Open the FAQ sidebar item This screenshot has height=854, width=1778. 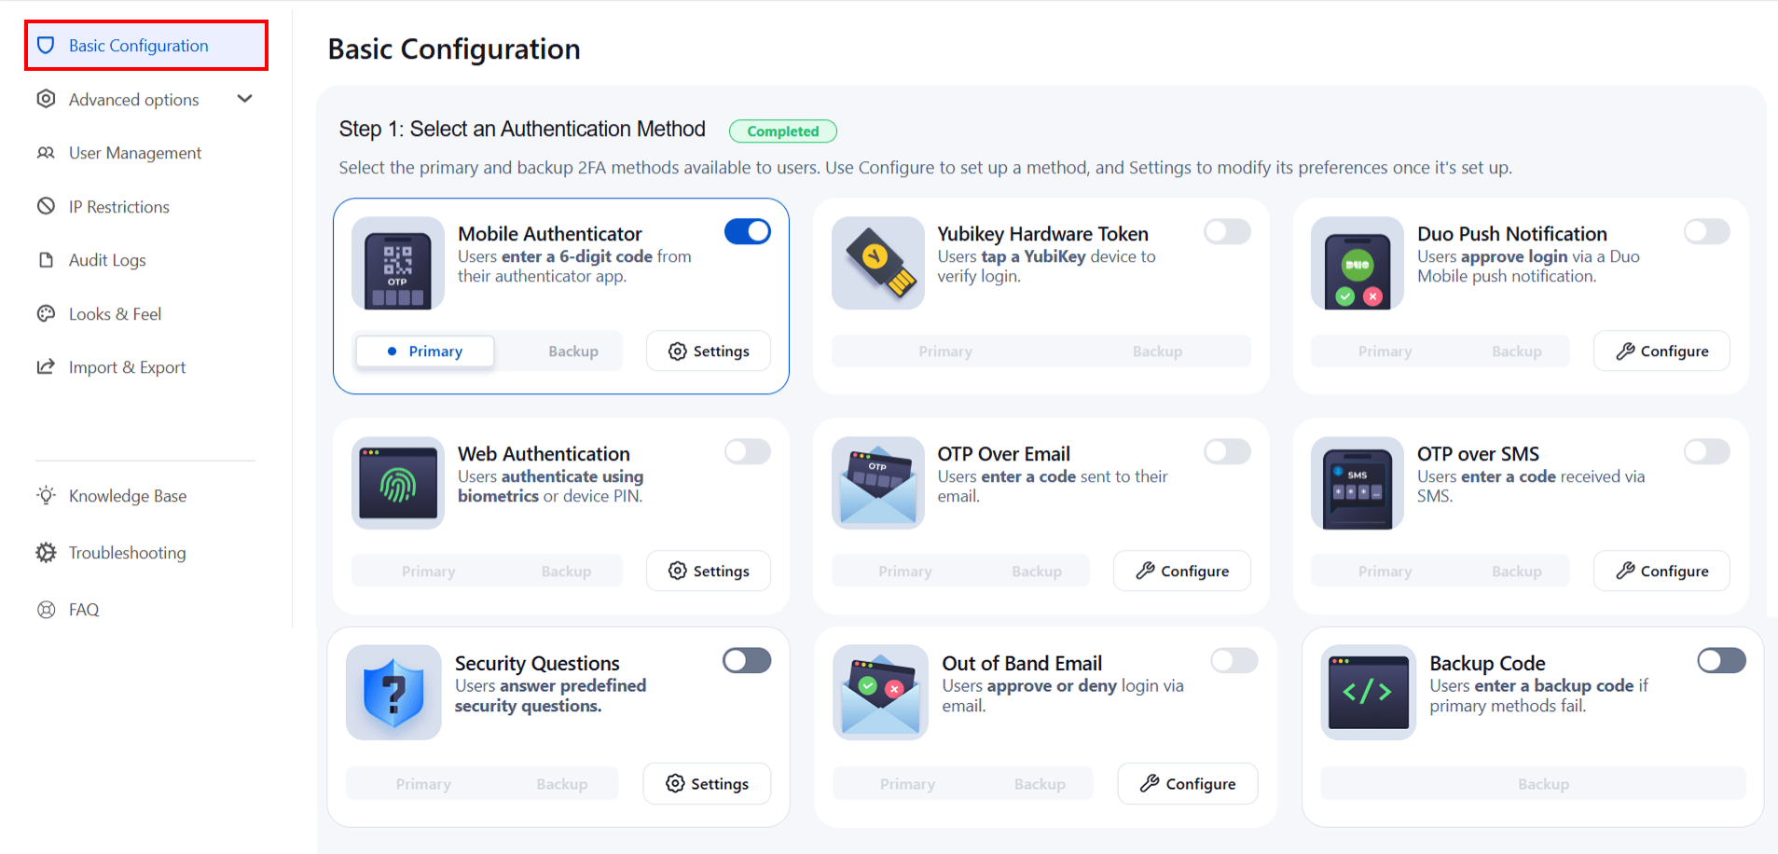[x=82, y=609]
